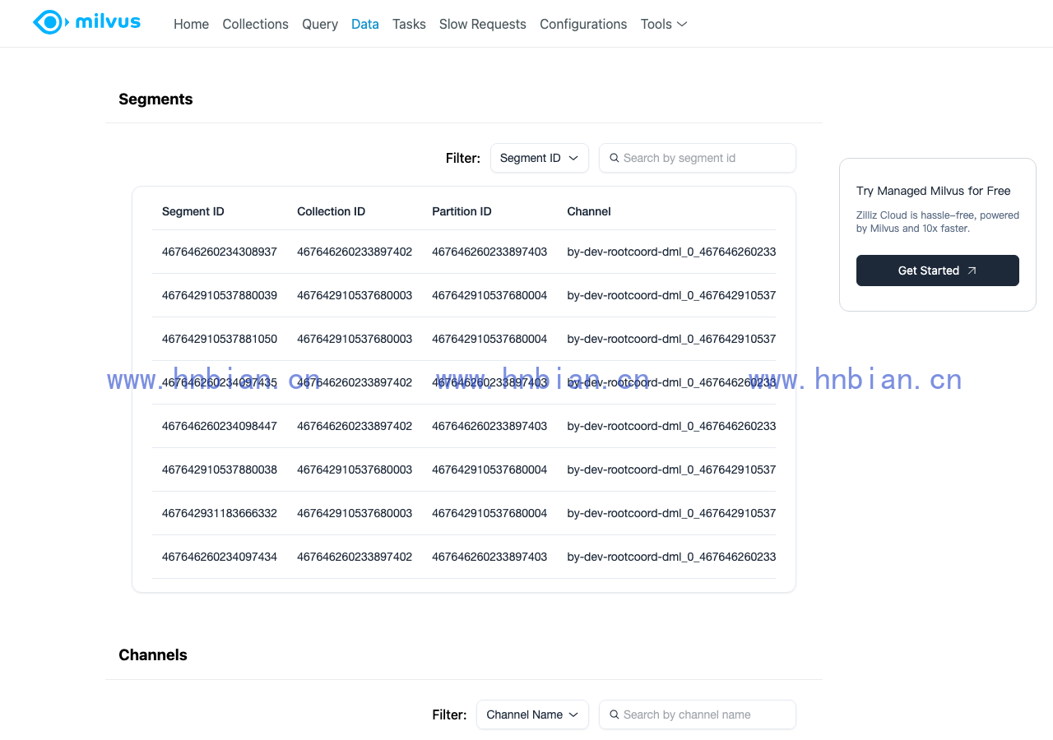Expand the Tools menu chevron
Screen dimensions: 1053x740
click(x=682, y=24)
